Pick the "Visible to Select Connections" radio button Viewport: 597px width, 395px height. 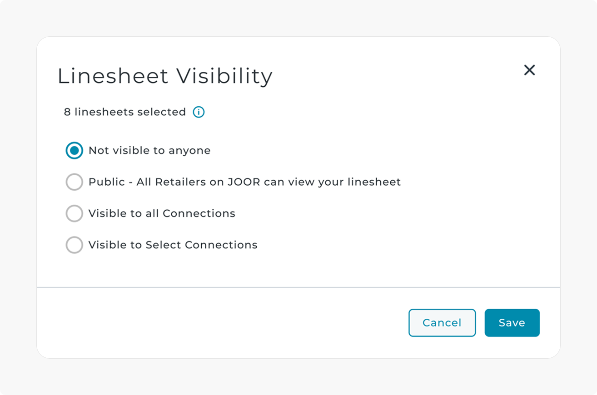pyautogui.click(x=75, y=245)
